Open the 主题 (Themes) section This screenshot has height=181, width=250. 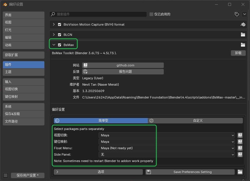[x=24, y=72]
